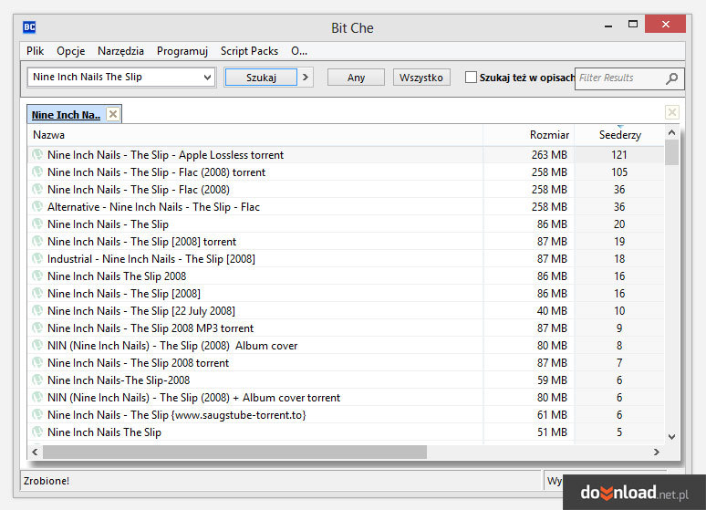Click the Szukaj search button
The image size is (706, 510).
[x=261, y=77]
